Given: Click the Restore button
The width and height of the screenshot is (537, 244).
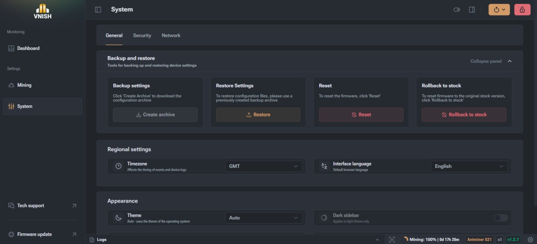Looking at the screenshot, I should pyautogui.click(x=258, y=115).
